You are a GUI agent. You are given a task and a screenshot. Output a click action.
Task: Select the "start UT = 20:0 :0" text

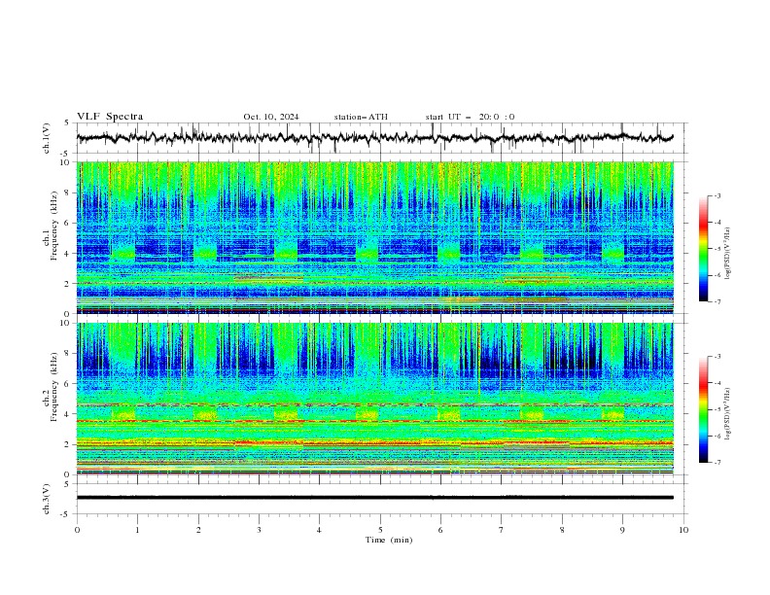click(x=470, y=117)
